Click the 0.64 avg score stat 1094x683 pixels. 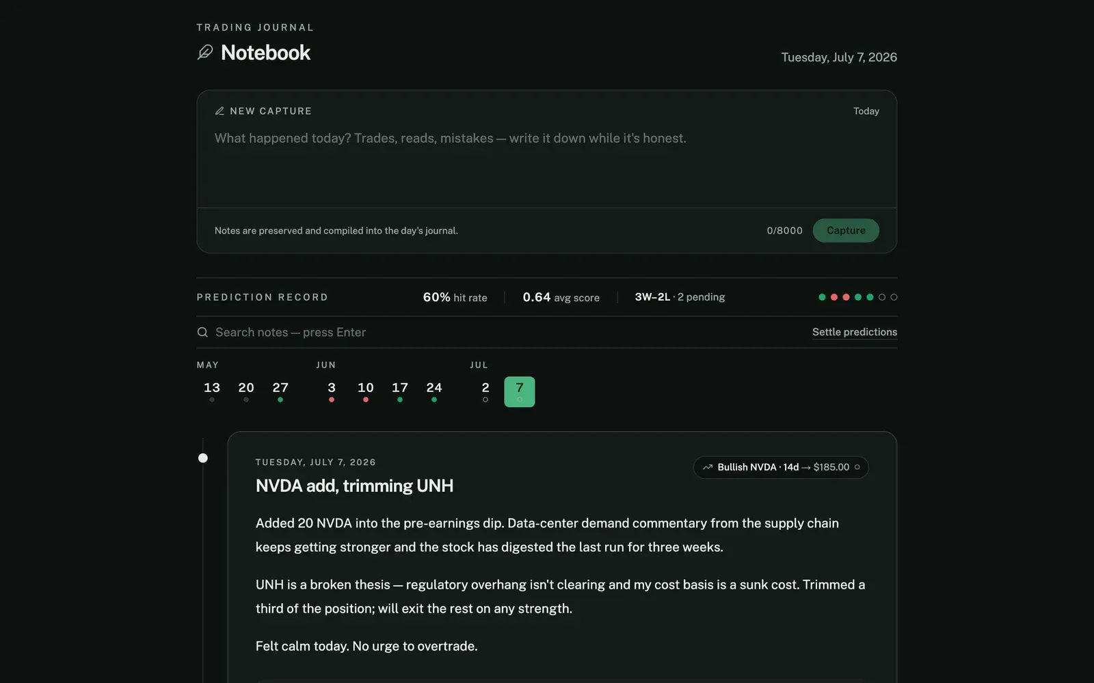point(561,297)
